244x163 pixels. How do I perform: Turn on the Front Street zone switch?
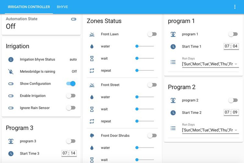click(152, 85)
